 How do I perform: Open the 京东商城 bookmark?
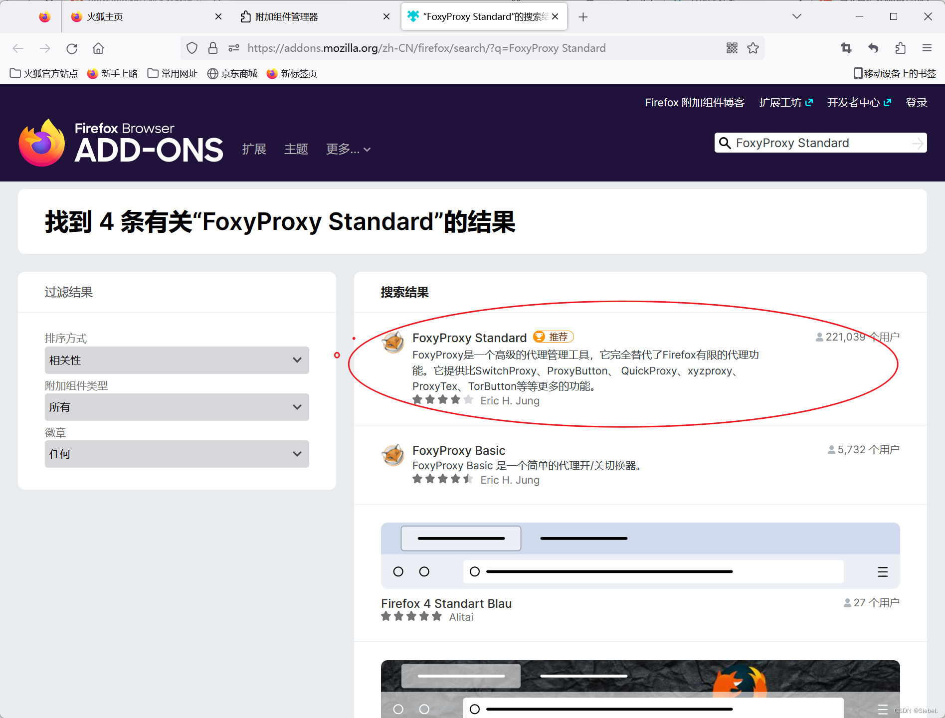point(232,74)
